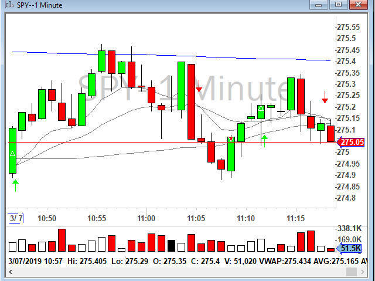Click the green up arrow near 11:12
This screenshot has height=281, width=375.
[x=265, y=138]
